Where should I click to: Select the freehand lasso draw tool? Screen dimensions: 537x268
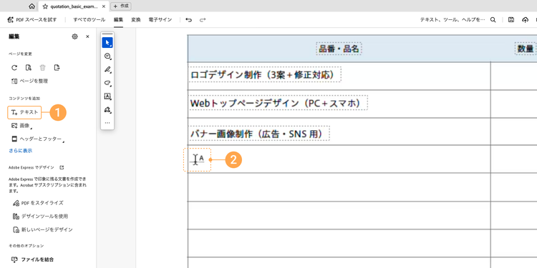(107, 83)
